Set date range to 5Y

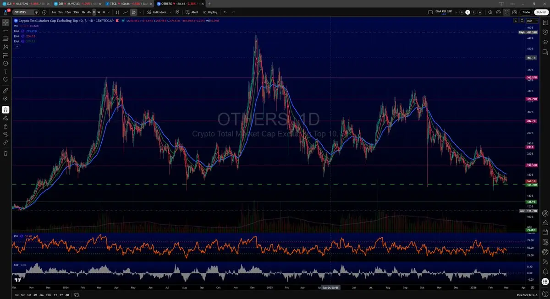[61, 295]
